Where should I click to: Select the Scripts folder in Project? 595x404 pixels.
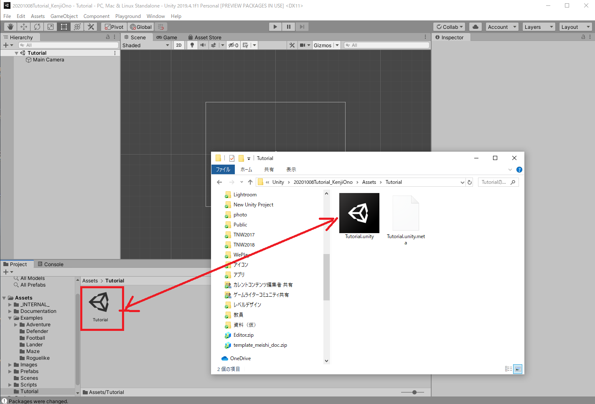[x=28, y=385]
